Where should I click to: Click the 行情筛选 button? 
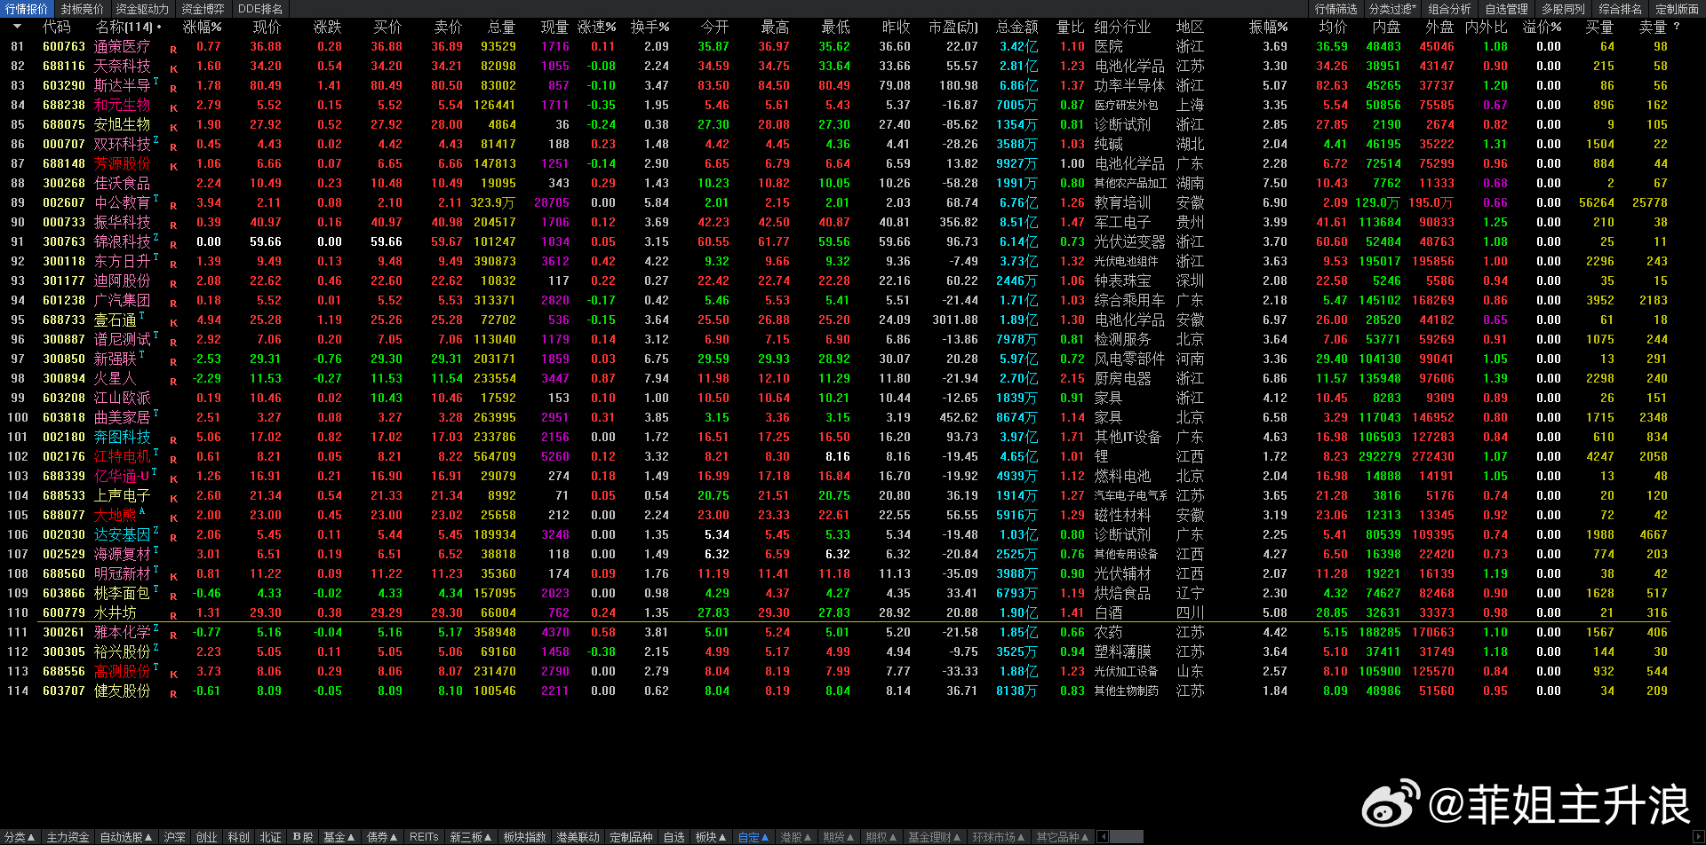coord(1336,9)
